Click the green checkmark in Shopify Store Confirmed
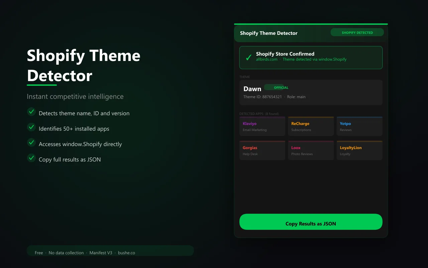Screen dimensions: 428x268 (x=248, y=58)
